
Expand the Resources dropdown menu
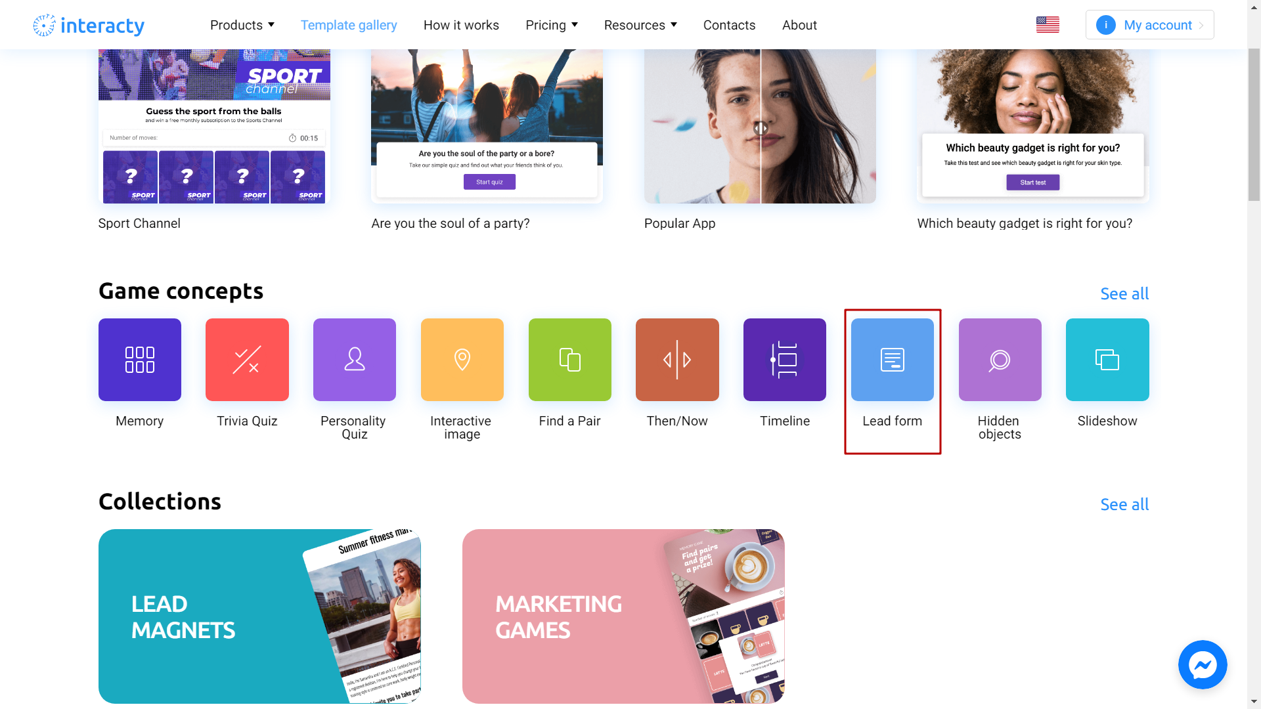[x=642, y=24]
